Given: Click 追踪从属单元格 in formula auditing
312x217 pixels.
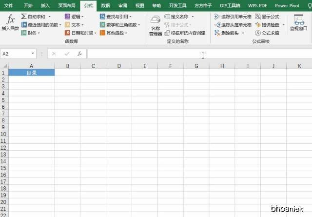Looking at the screenshot, I should (x=233, y=25).
